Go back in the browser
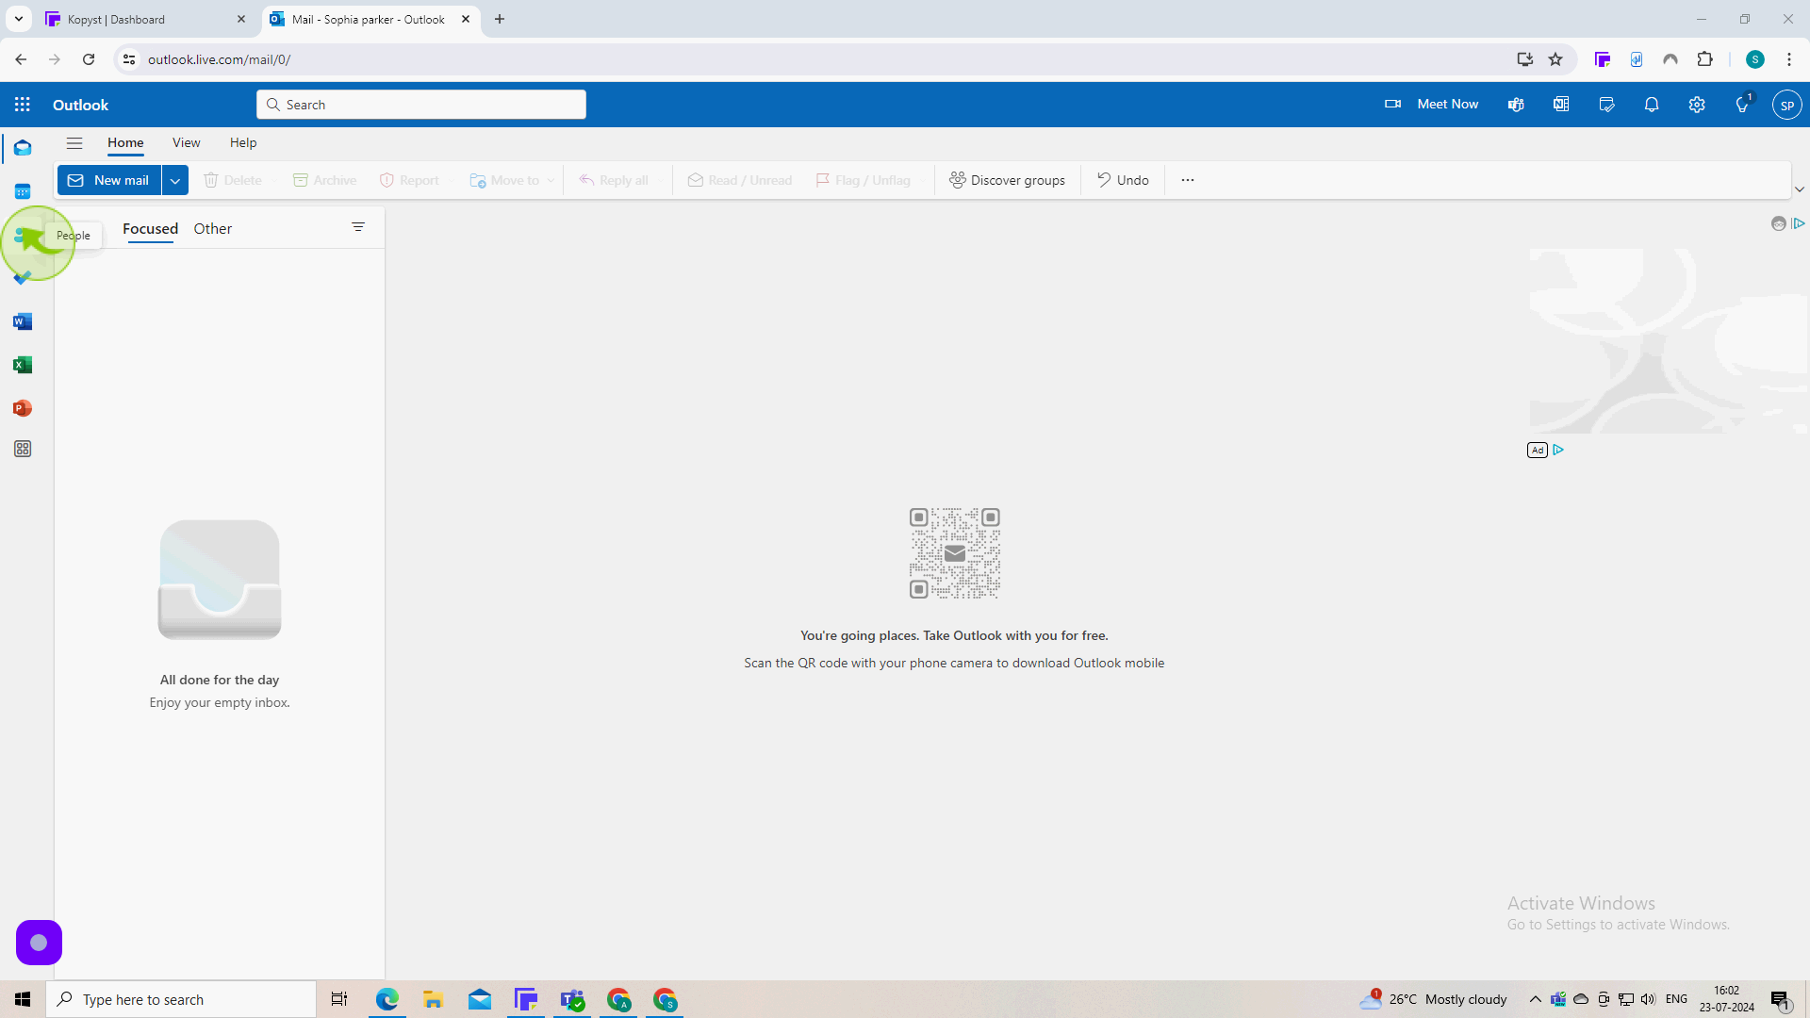 pyautogui.click(x=21, y=59)
